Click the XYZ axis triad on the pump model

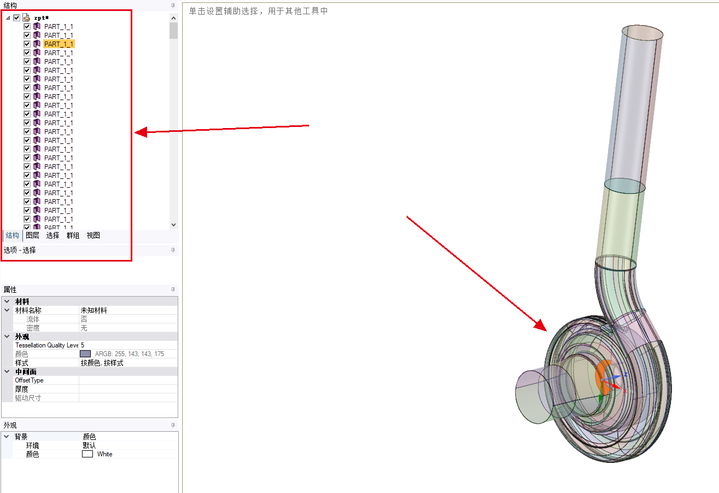click(611, 384)
